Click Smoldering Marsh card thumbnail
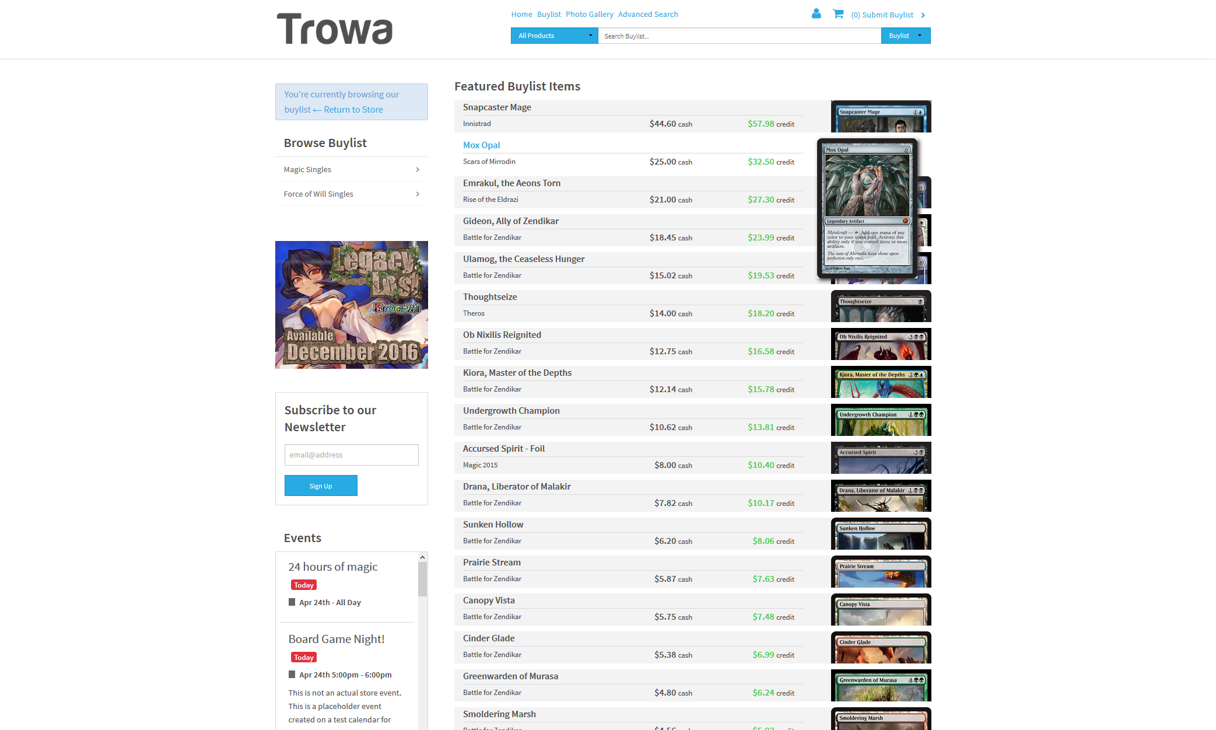Screen dimensions: 1216x730 (x=881, y=719)
